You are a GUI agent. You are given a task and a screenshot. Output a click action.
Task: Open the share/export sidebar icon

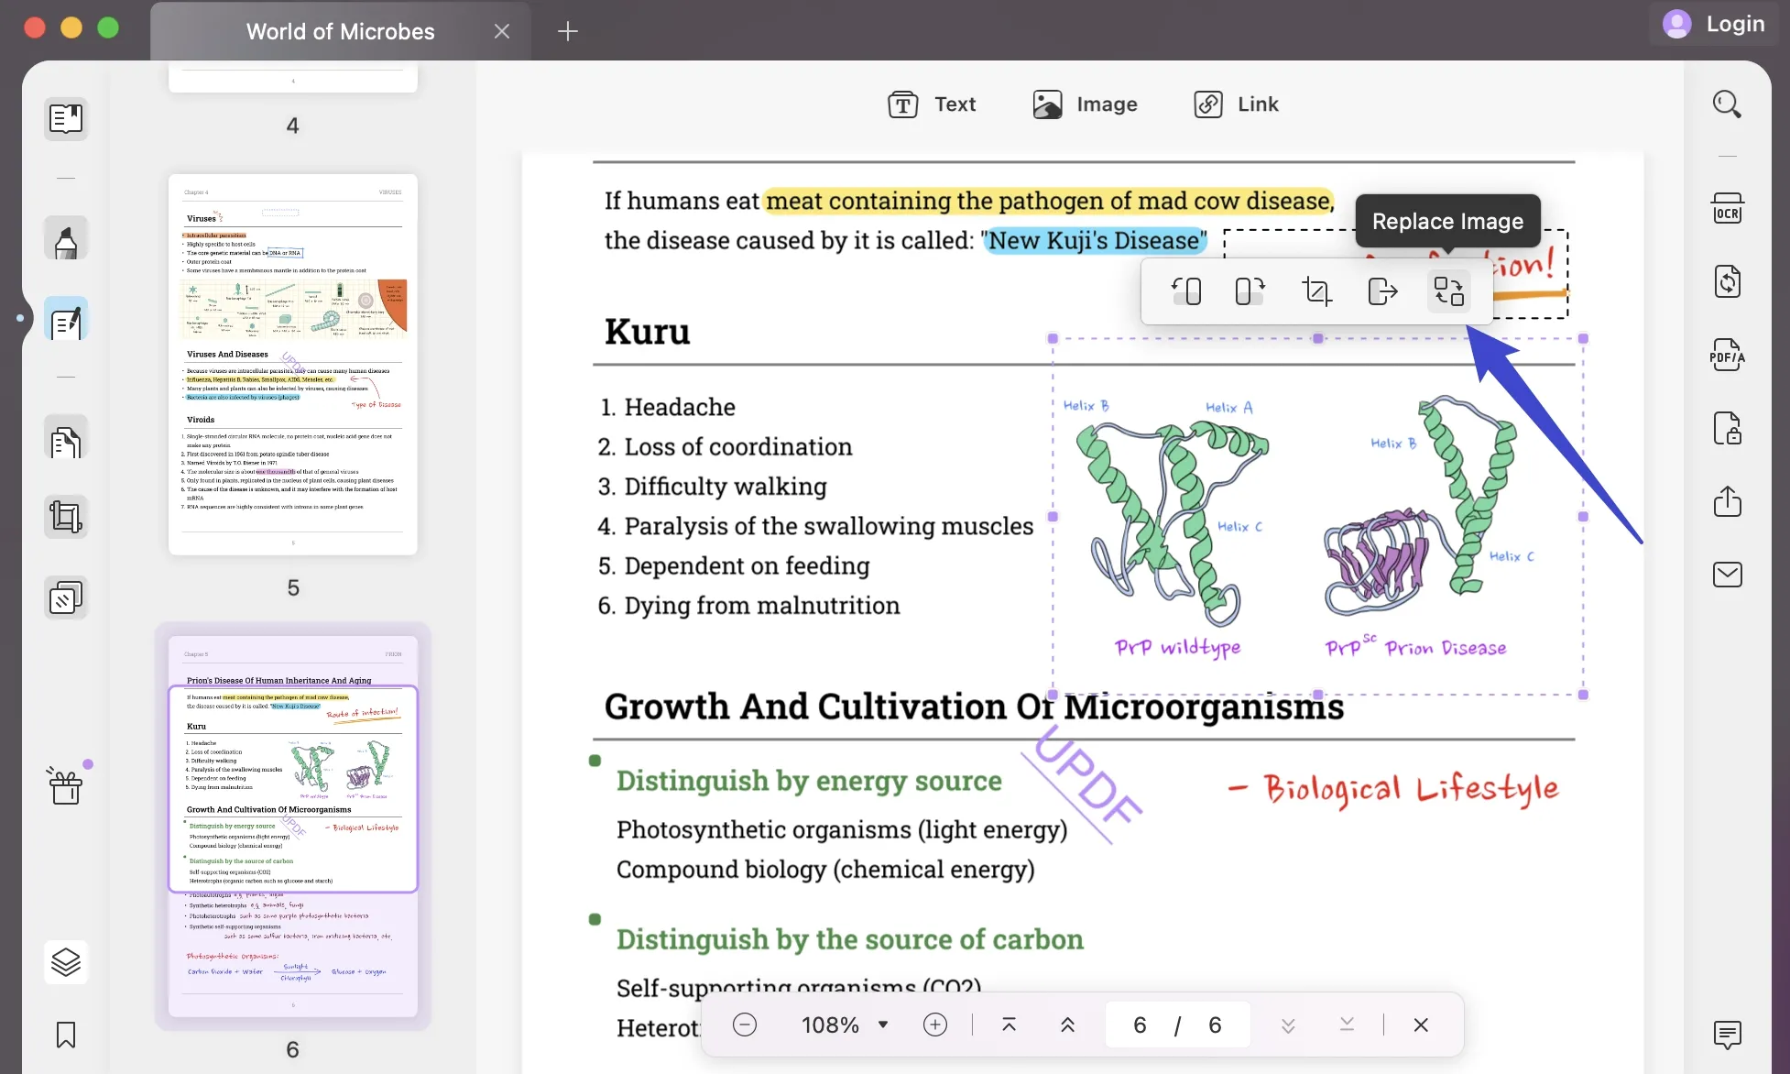(x=1728, y=500)
